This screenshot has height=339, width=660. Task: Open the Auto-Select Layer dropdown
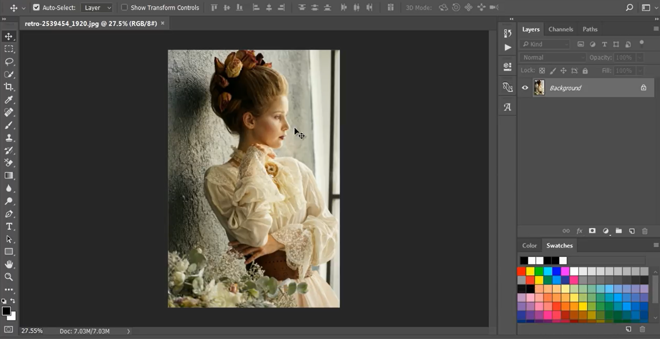tap(96, 7)
